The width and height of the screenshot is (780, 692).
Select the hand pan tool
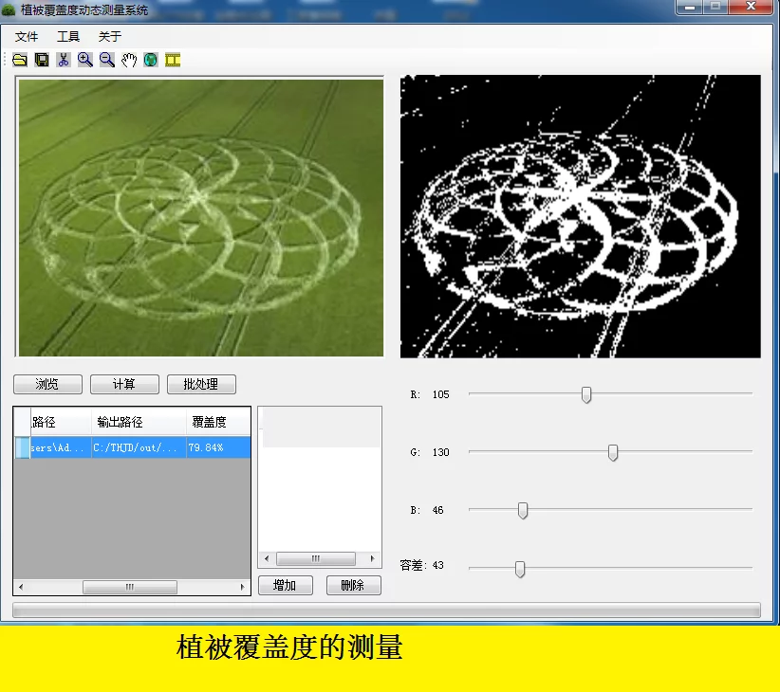pos(129,60)
